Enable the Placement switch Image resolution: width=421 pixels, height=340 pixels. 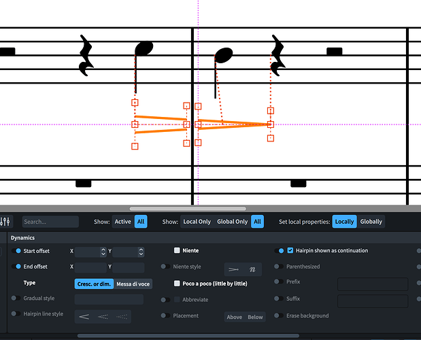(165, 316)
